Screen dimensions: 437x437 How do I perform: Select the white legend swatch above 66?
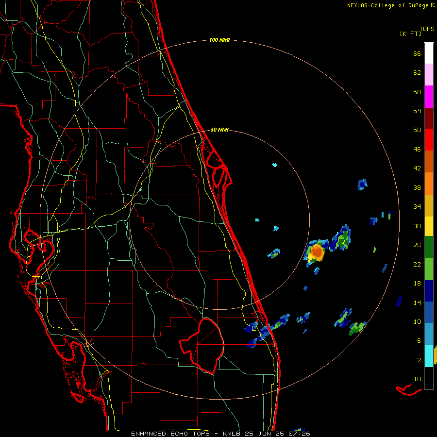click(429, 53)
